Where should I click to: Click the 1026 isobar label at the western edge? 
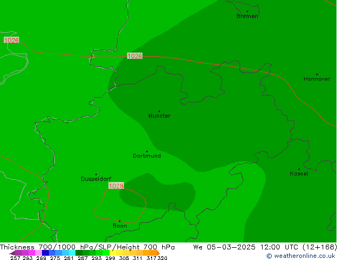[x=11, y=40]
